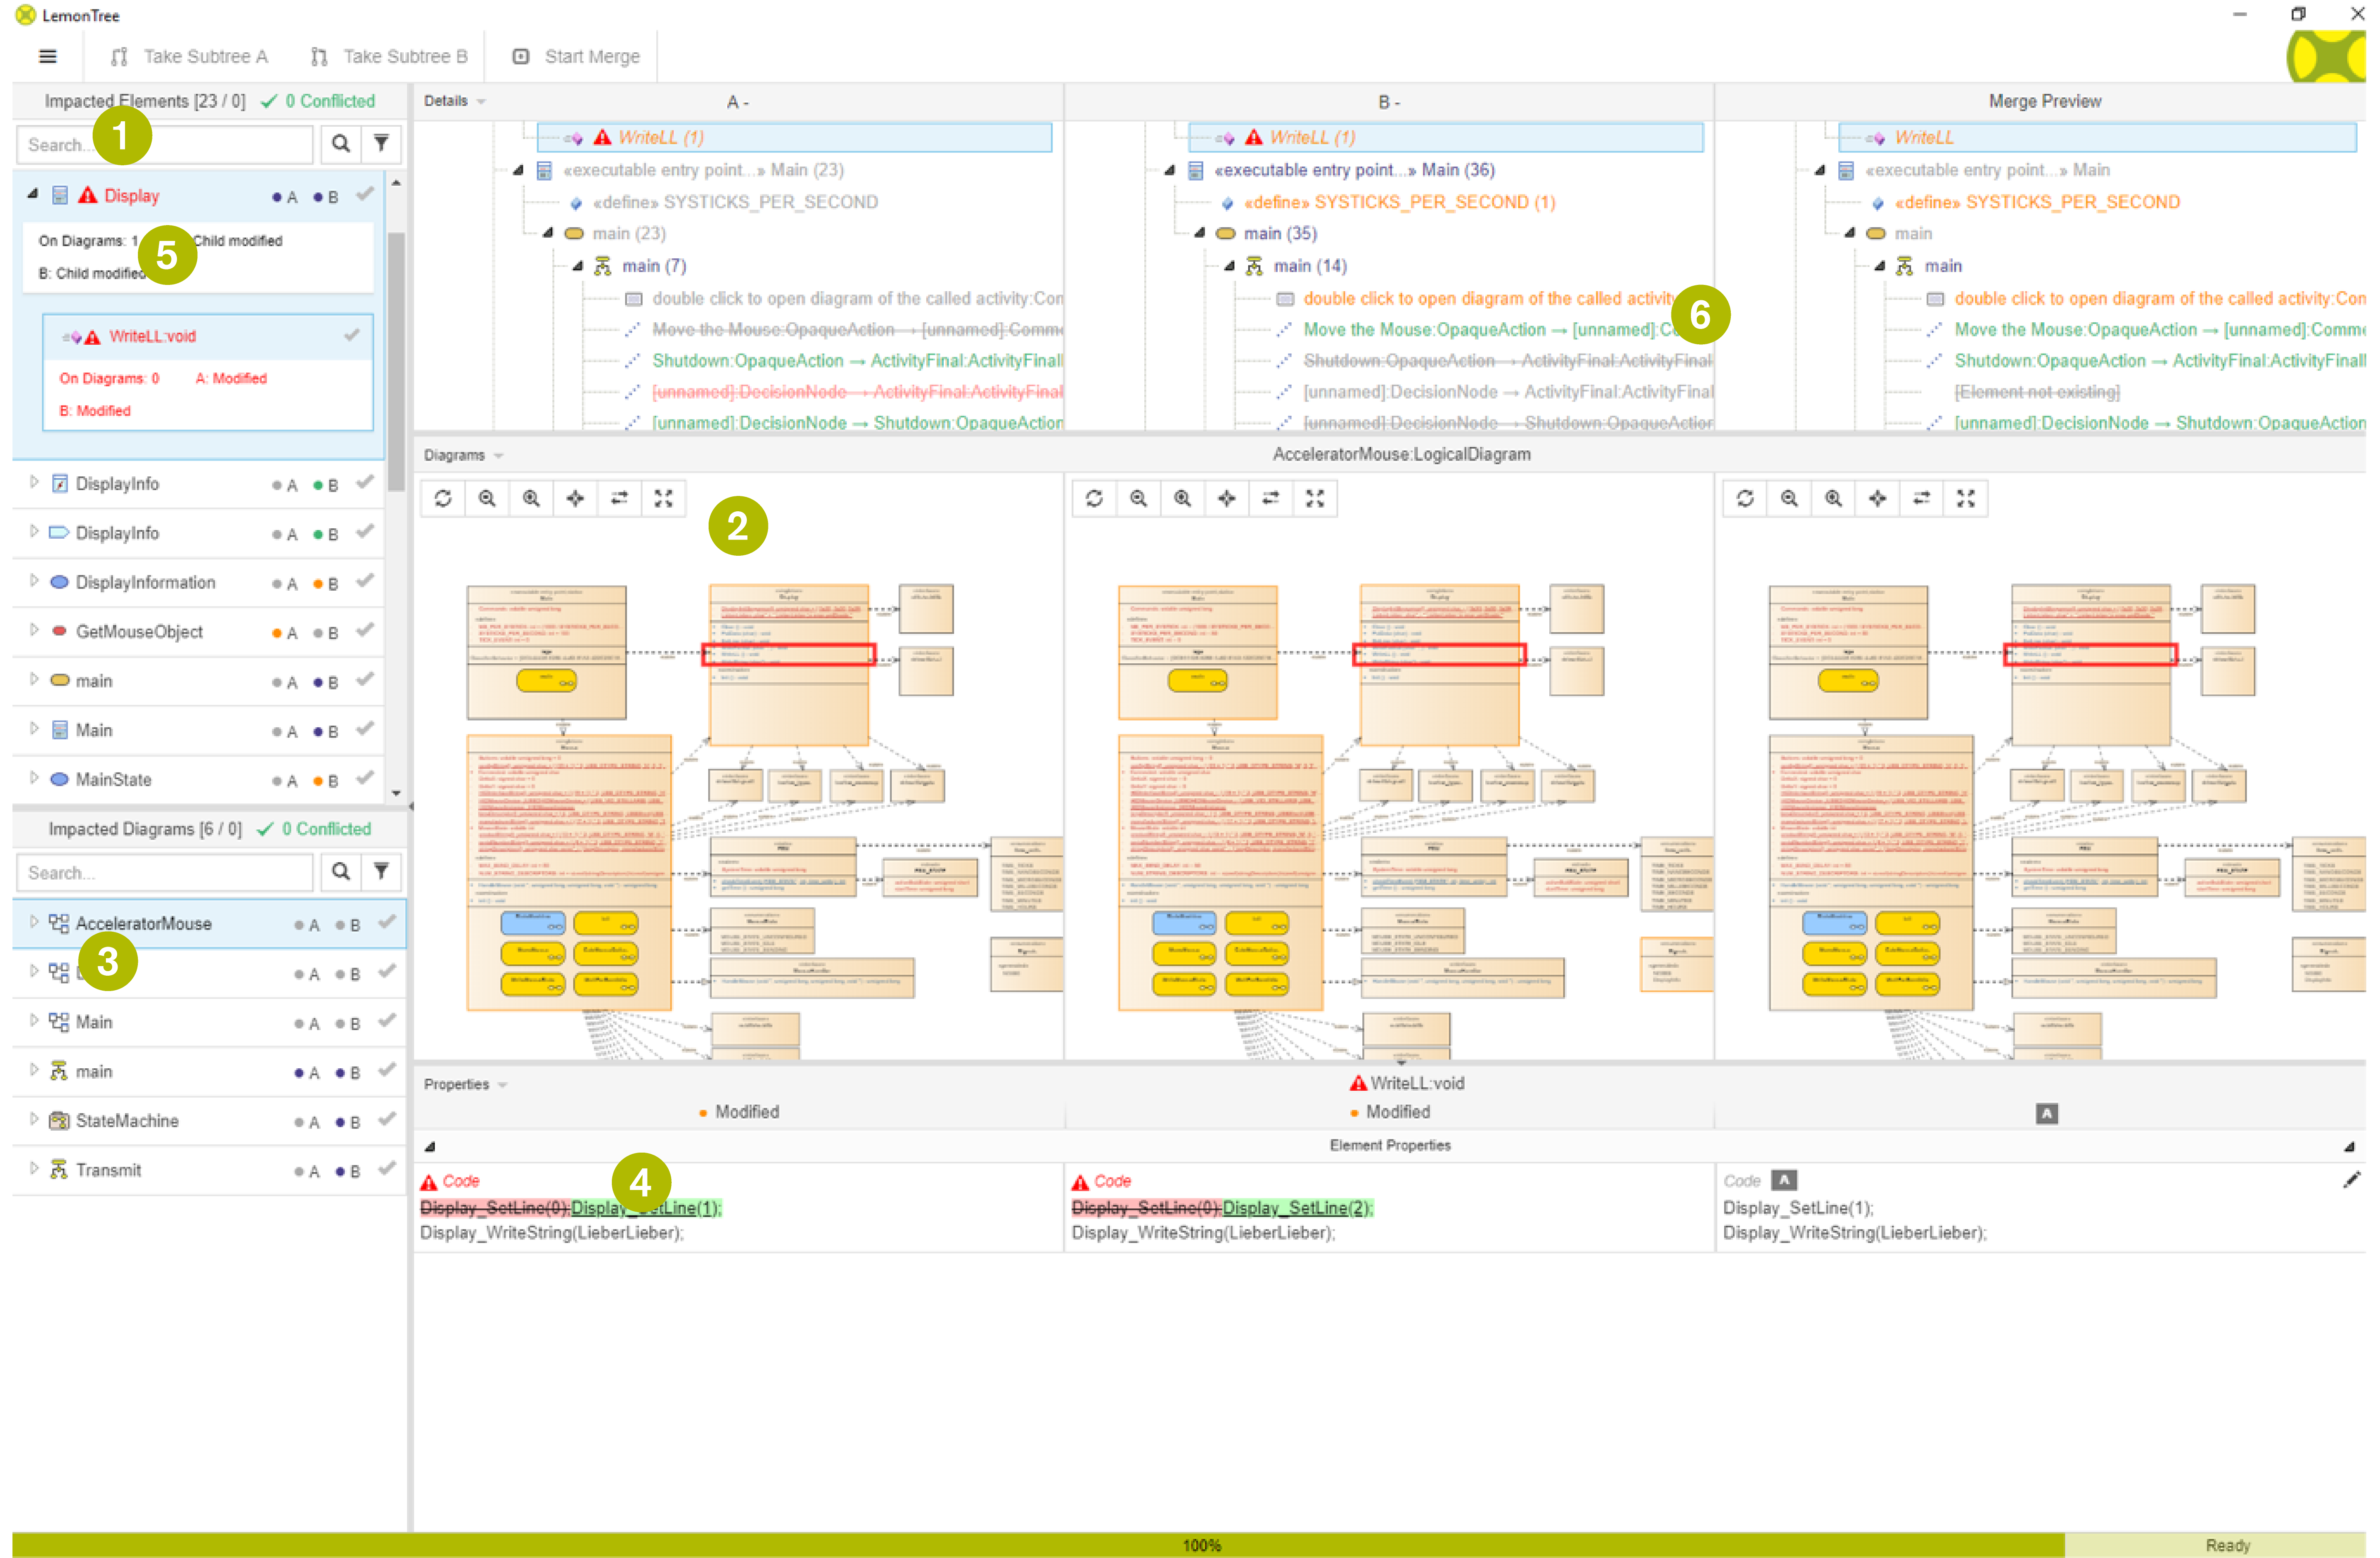Collapse the Display element in Impacted Elements
This screenshot has height=1558, width=2380.
click(33, 194)
